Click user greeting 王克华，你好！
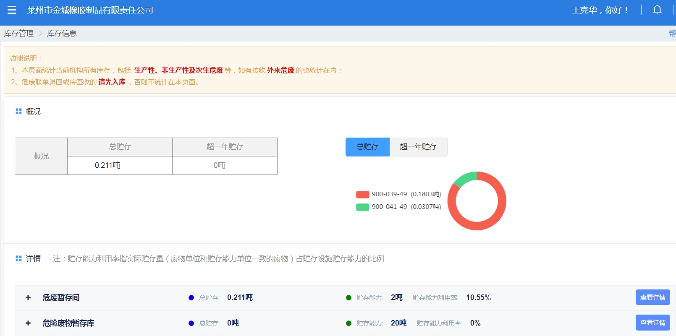This screenshot has height=336, width=676. point(600,10)
